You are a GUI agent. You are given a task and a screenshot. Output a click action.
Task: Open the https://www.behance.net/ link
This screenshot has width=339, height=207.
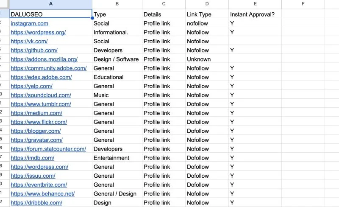coord(43,194)
